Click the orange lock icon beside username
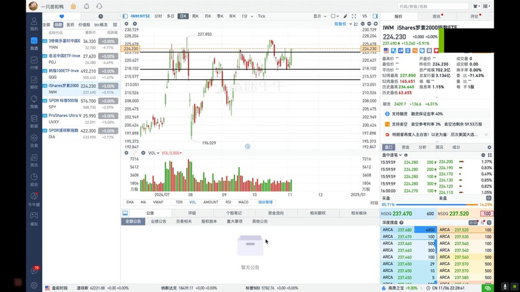 point(74,6)
